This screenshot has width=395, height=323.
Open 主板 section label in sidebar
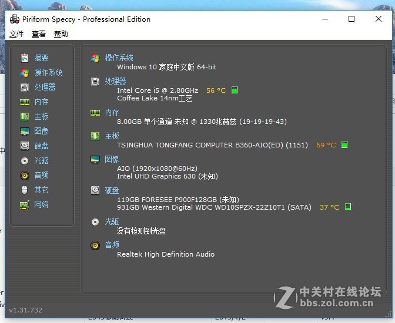click(x=41, y=116)
